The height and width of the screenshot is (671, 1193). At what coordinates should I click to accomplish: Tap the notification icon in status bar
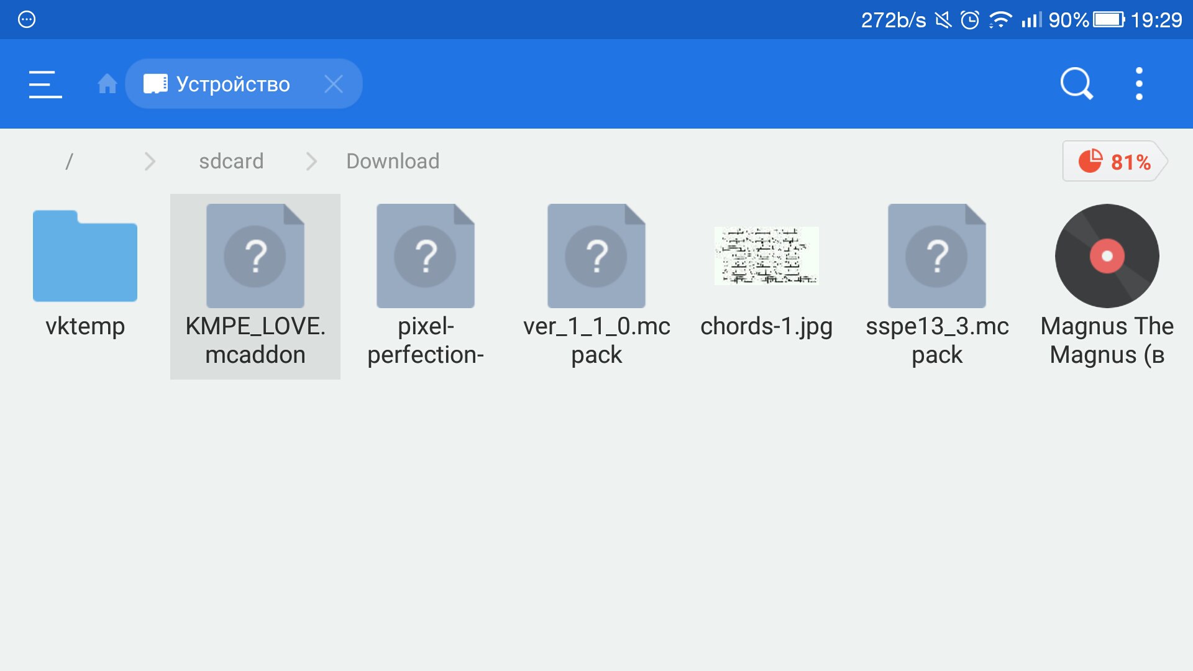coord(27,20)
